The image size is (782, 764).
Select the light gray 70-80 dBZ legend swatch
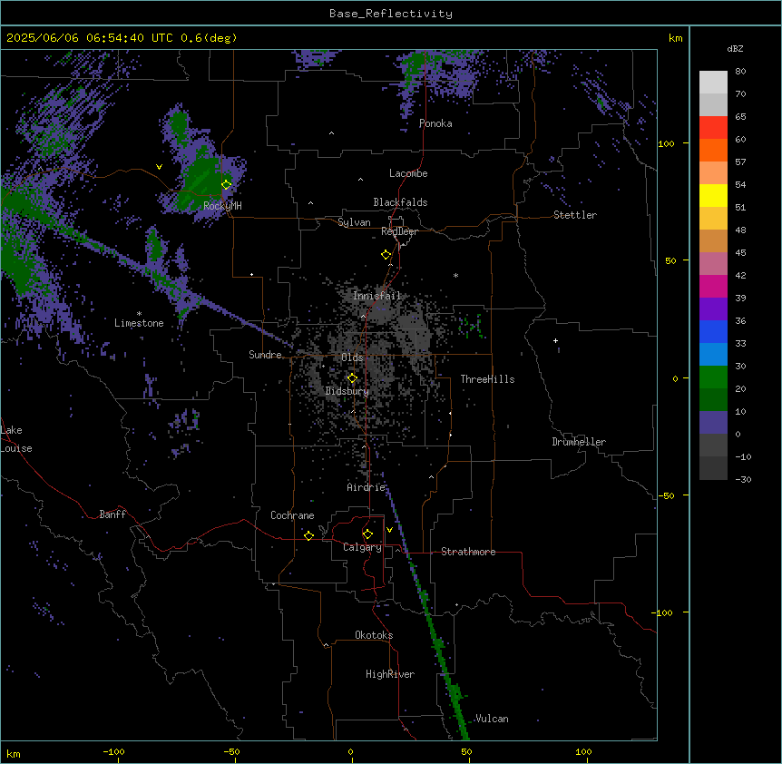pos(713,83)
